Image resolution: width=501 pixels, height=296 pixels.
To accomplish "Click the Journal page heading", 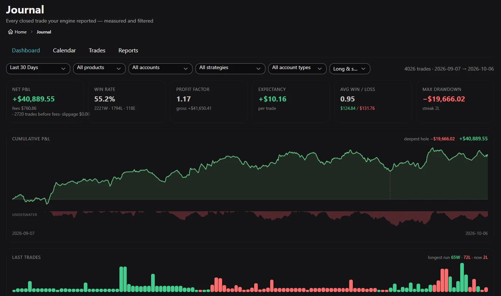I will (x=25, y=9).
